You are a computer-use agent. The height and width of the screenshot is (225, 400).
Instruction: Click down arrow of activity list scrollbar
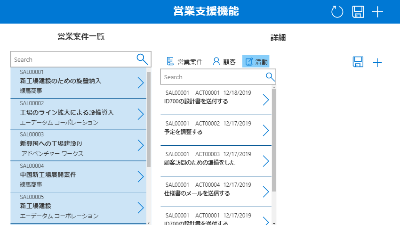pos(274,223)
